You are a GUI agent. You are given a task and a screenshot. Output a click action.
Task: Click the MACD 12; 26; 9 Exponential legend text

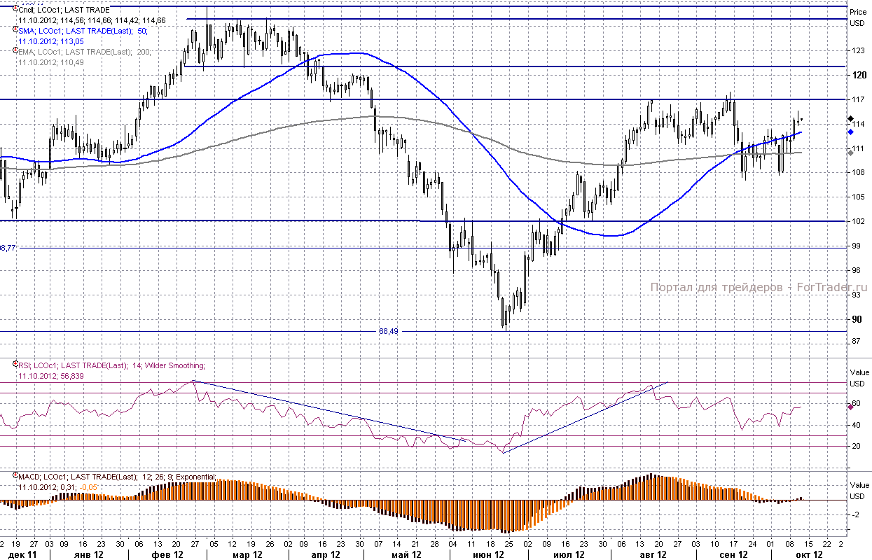tap(118, 477)
